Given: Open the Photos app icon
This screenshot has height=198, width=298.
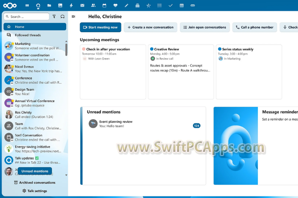Looking at the screenshot, I should (x=60, y=5).
